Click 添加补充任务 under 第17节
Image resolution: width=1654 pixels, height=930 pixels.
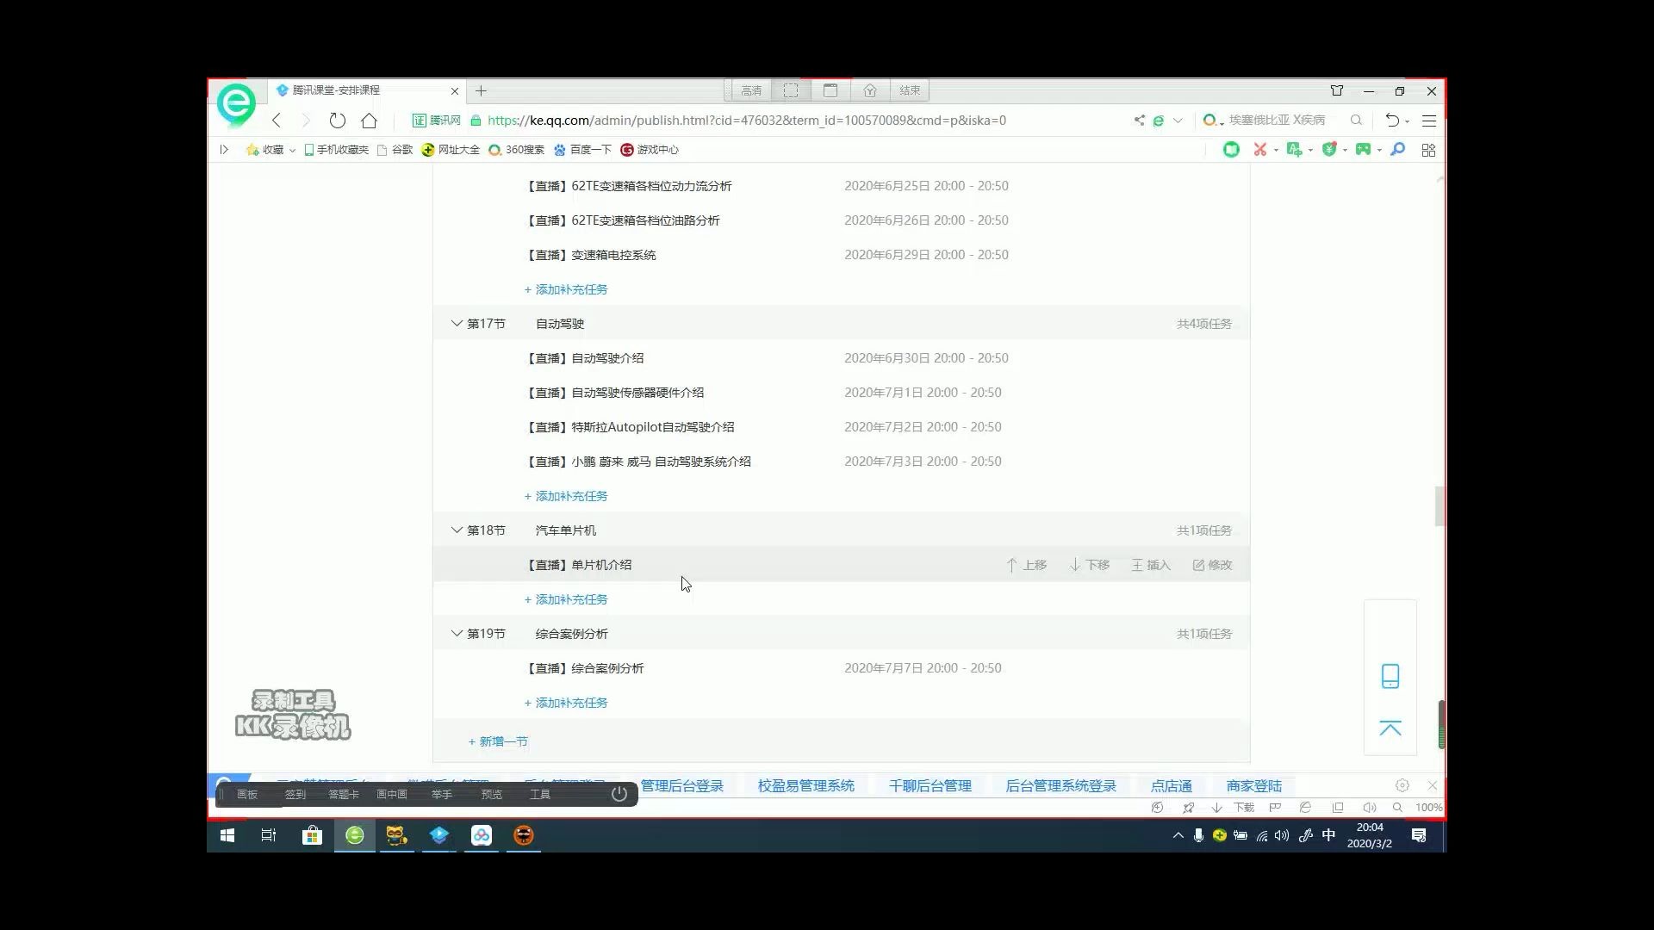[566, 496]
